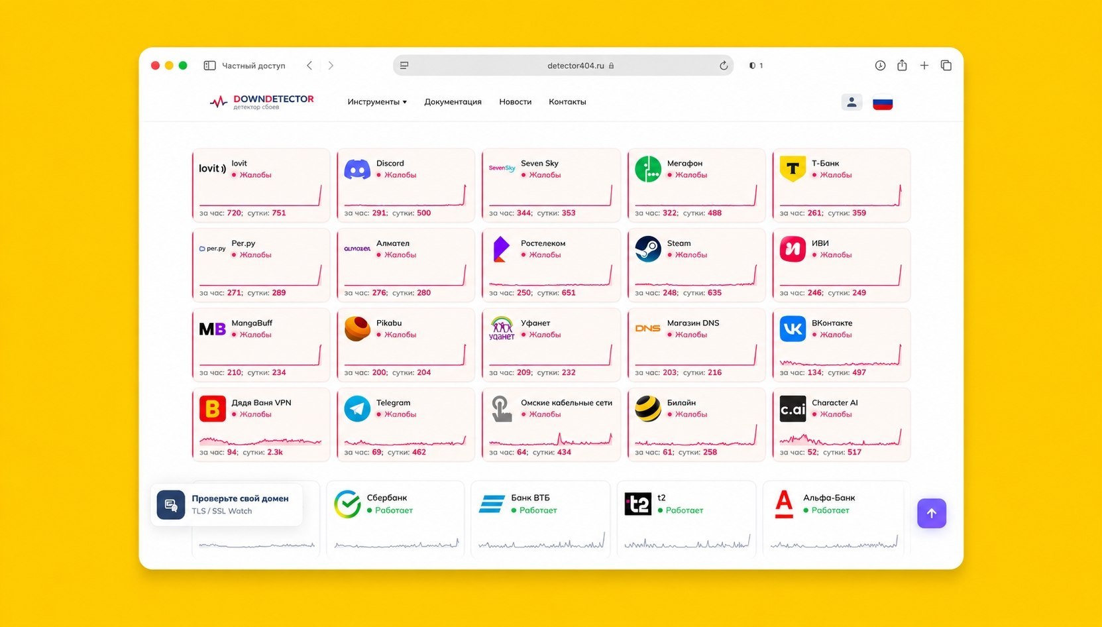
Task: Click the Telegram service title
Action: (393, 403)
